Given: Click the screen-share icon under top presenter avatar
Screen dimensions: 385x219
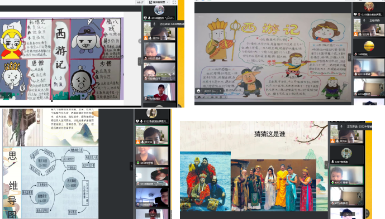Looking at the screenshot, I should coord(145,18).
